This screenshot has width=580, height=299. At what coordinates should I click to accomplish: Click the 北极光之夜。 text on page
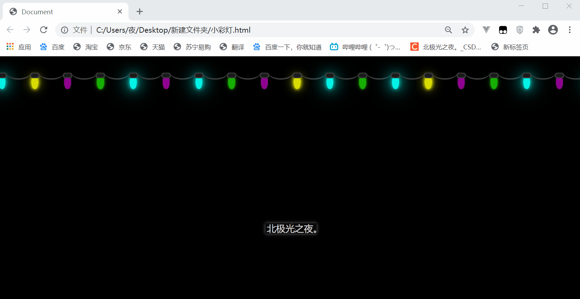click(x=292, y=229)
